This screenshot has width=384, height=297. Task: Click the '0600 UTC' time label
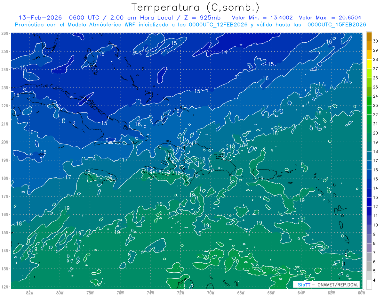click(x=85, y=18)
